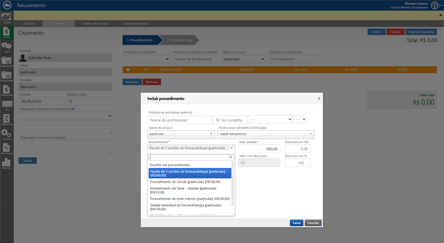Dismiss the yellow notification bar
The height and width of the screenshot is (243, 444).
(441, 15)
